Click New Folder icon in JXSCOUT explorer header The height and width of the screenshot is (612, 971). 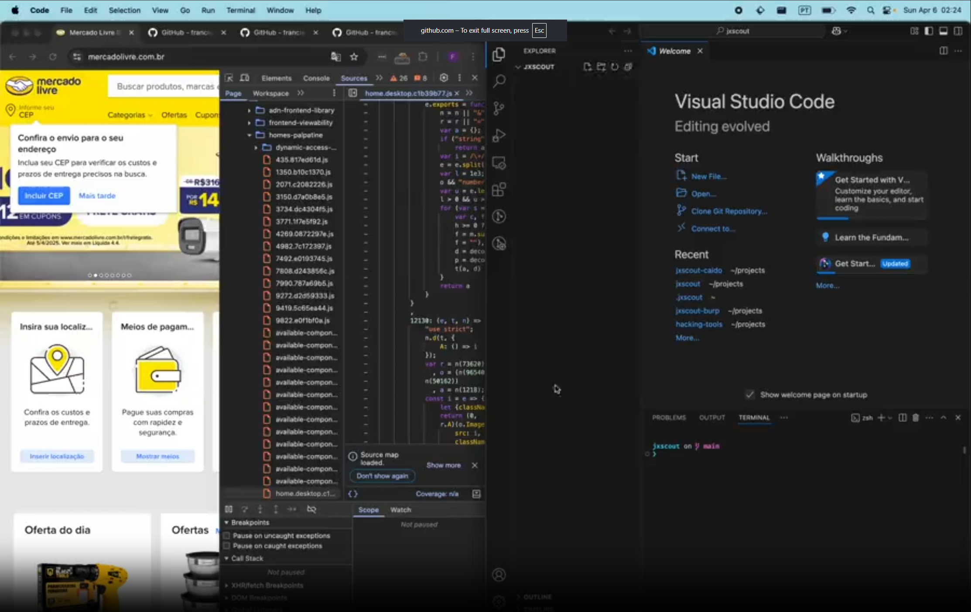click(x=601, y=67)
